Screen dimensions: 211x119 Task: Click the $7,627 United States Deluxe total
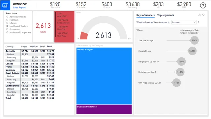tap(50, 89)
